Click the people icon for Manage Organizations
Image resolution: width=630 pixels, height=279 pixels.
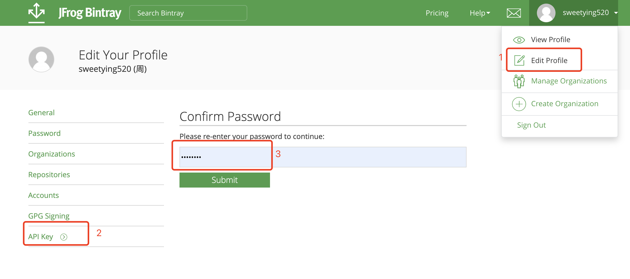tap(519, 81)
